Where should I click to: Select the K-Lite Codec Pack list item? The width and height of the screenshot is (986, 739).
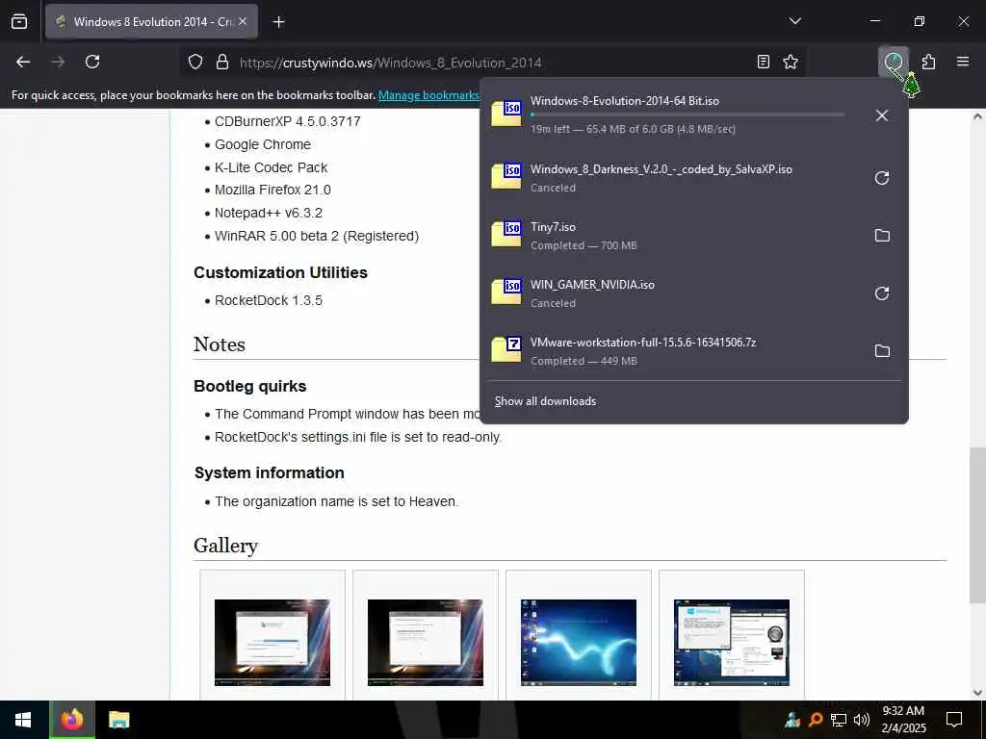tap(271, 167)
